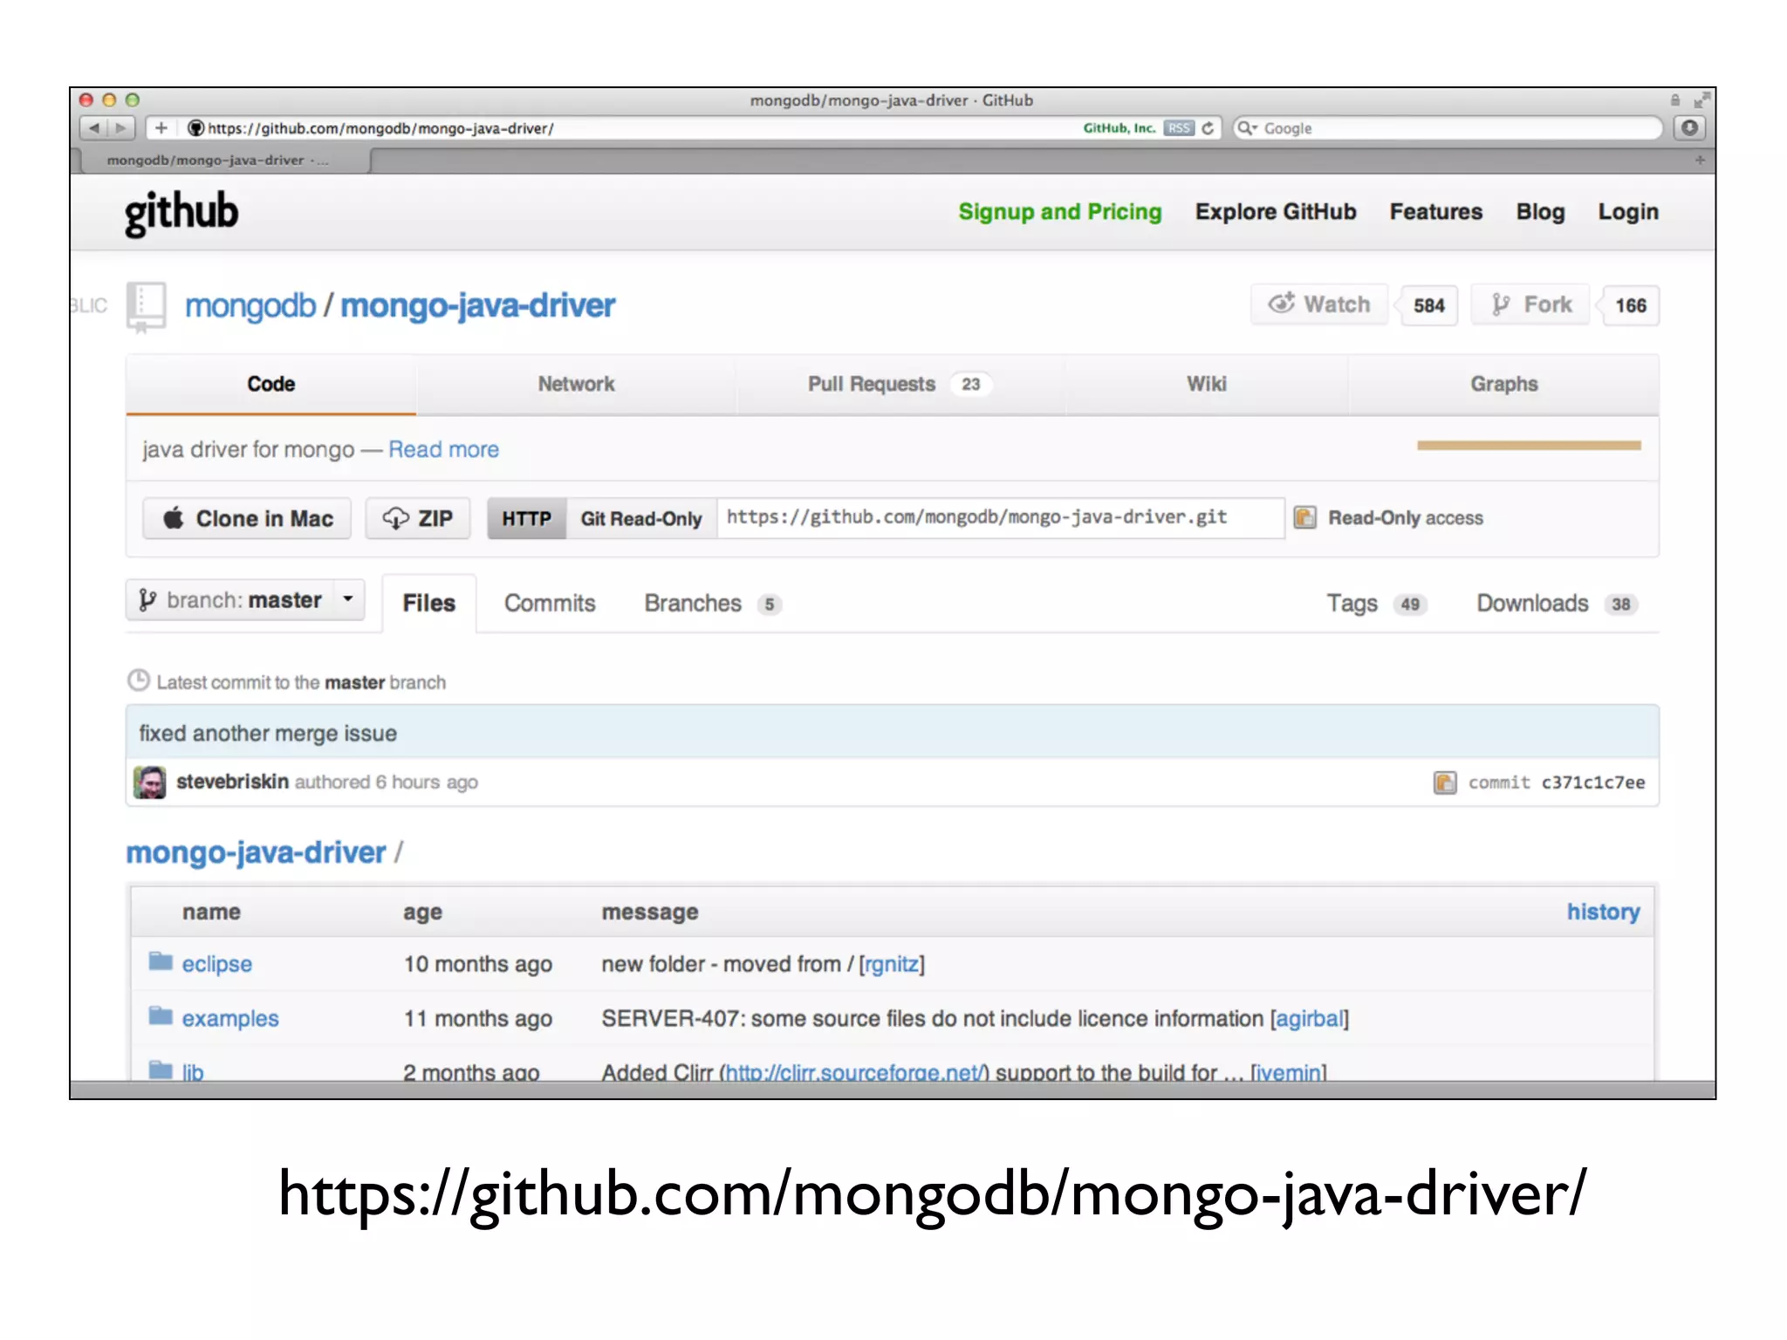Click the Google search field
This screenshot has height=1340, width=1787.
click(1448, 128)
